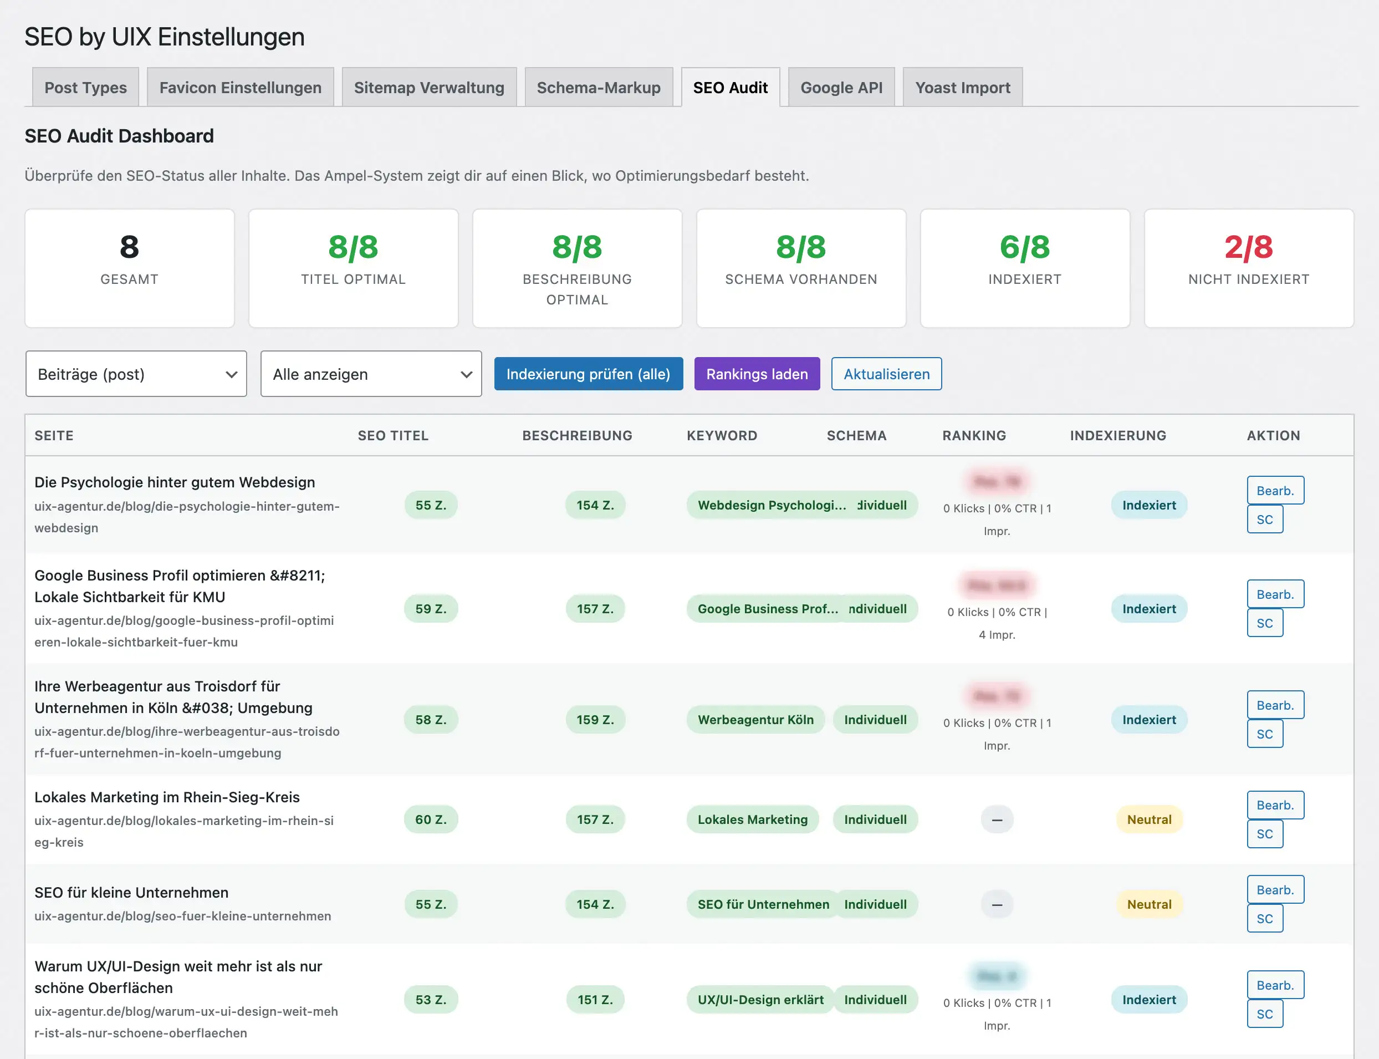Image resolution: width=1379 pixels, height=1059 pixels.
Task: Click the SC button for Warum UX/UI-Design row
Action: pyautogui.click(x=1265, y=1013)
